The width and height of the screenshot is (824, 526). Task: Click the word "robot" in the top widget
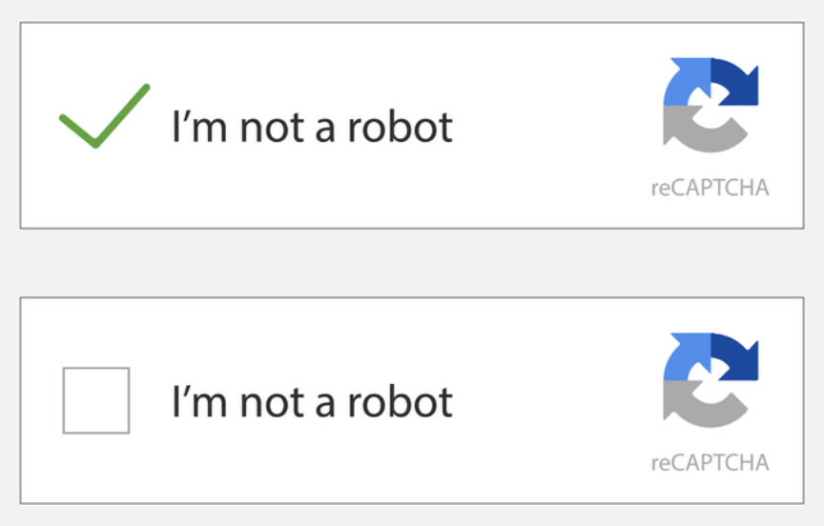coord(400,126)
